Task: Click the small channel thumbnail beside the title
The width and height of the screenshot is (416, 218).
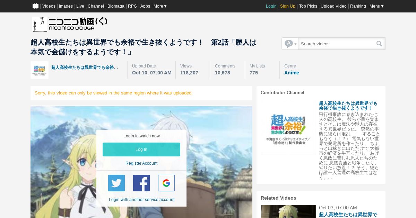Action: [x=40, y=70]
